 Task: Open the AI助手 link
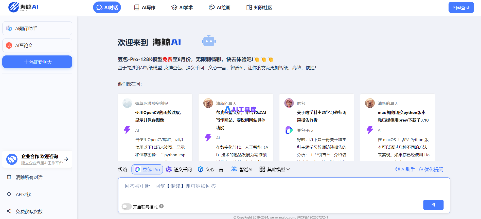coord(405,169)
